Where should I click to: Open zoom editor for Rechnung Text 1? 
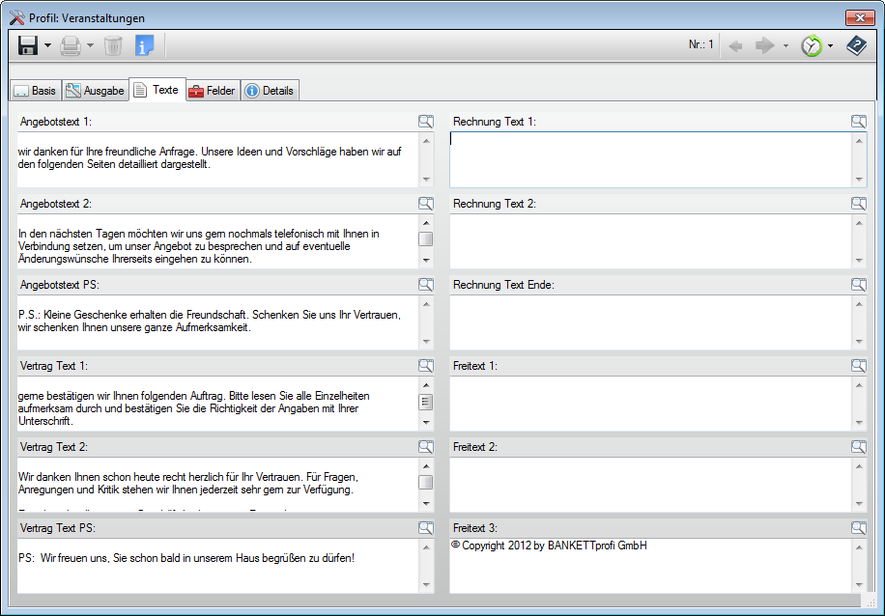(859, 122)
